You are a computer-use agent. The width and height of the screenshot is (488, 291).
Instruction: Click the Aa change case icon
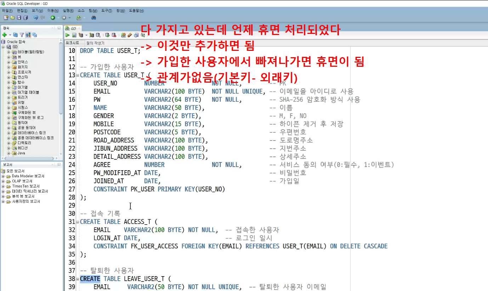point(143,35)
